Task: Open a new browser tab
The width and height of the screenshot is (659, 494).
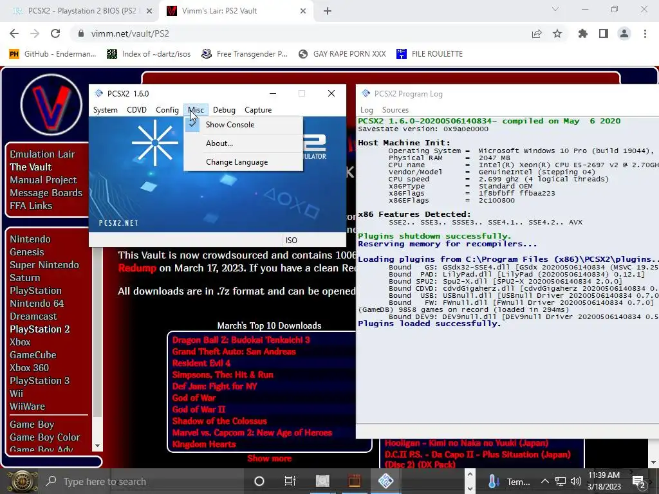Action: pyautogui.click(x=328, y=11)
